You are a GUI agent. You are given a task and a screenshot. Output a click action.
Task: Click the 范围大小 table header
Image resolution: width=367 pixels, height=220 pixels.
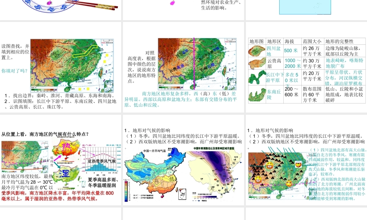(x=312, y=41)
